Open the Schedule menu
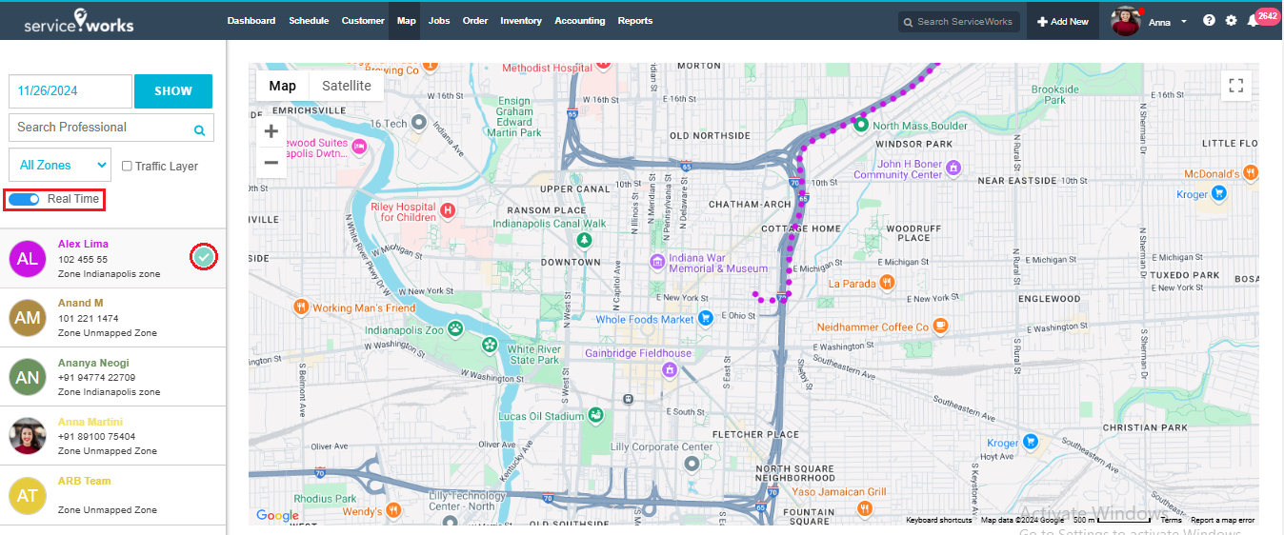This screenshot has width=1284, height=535. 309,21
